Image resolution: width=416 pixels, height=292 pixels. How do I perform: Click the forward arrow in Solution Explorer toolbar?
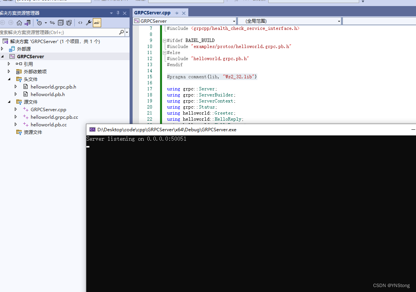pos(11,23)
